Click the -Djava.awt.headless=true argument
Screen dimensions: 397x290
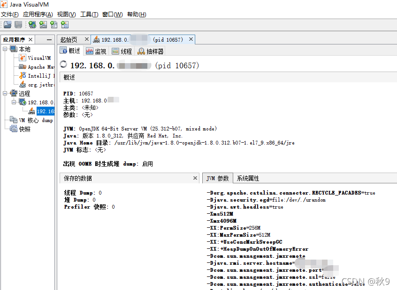click(245, 207)
